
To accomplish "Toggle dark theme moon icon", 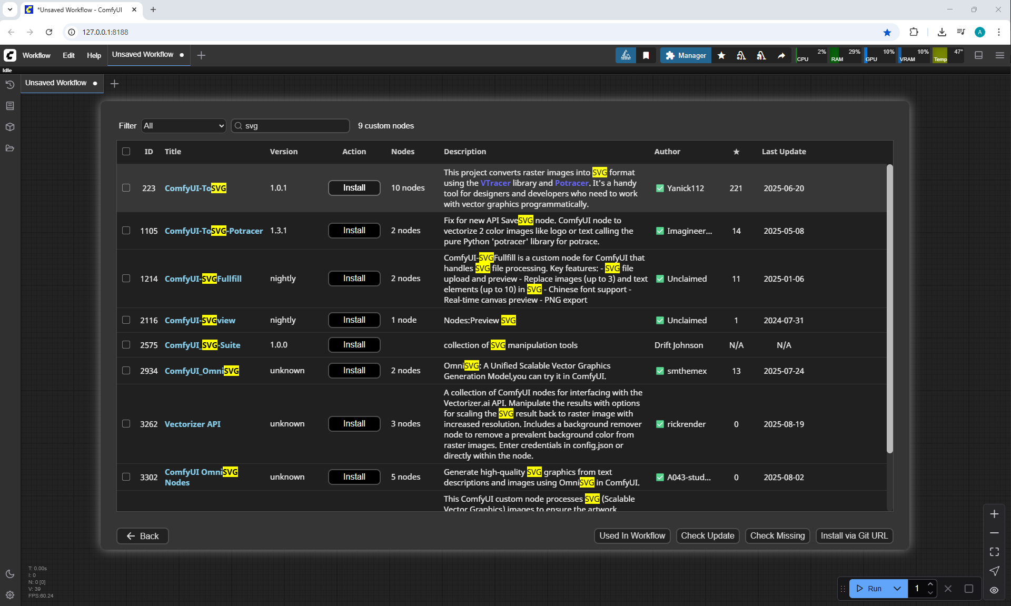I will 10,574.
